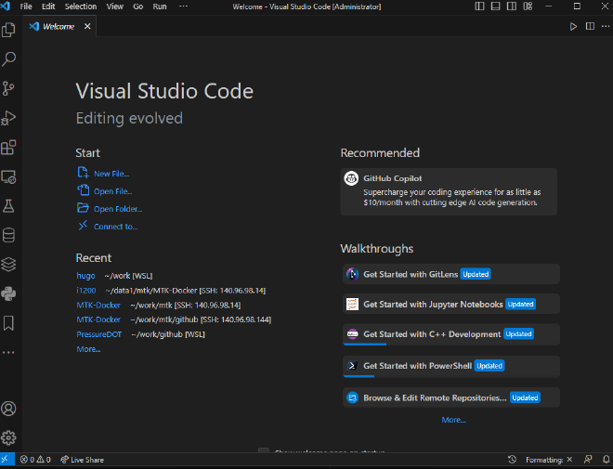
Task: Open Get Started with C++ Development walkthrough
Action: (451, 334)
